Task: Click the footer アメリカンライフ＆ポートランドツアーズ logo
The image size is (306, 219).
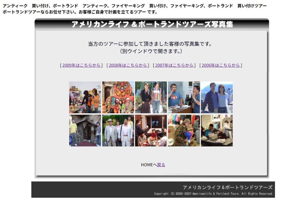Action: click(227, 187)
